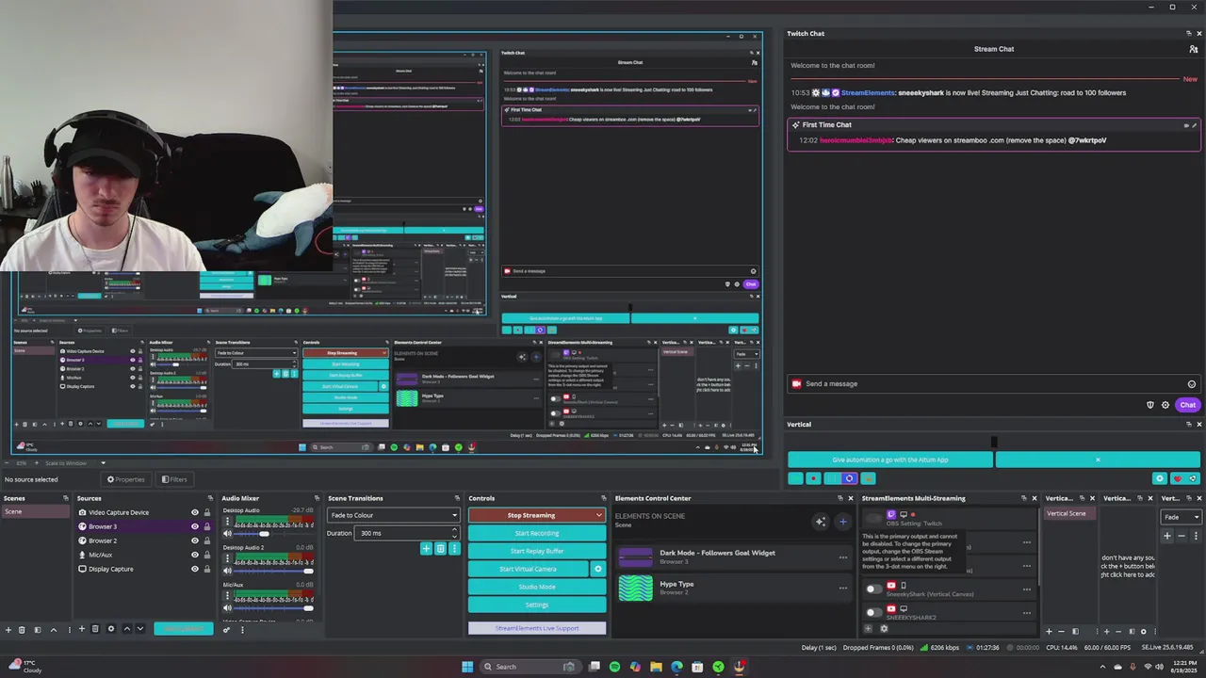Viewport: 1206px width, 678px height.
Task: Click emoji picker in chat message box
Action: click(1192, 384)
